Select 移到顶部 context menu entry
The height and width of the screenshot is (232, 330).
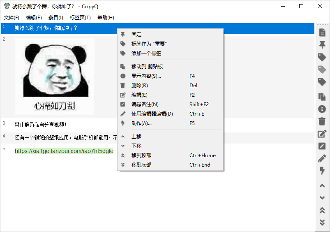pyautogui.click(x=171, y=155)
